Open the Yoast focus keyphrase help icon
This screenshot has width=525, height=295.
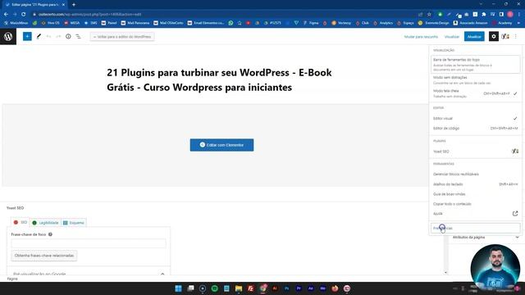point(50,234)
